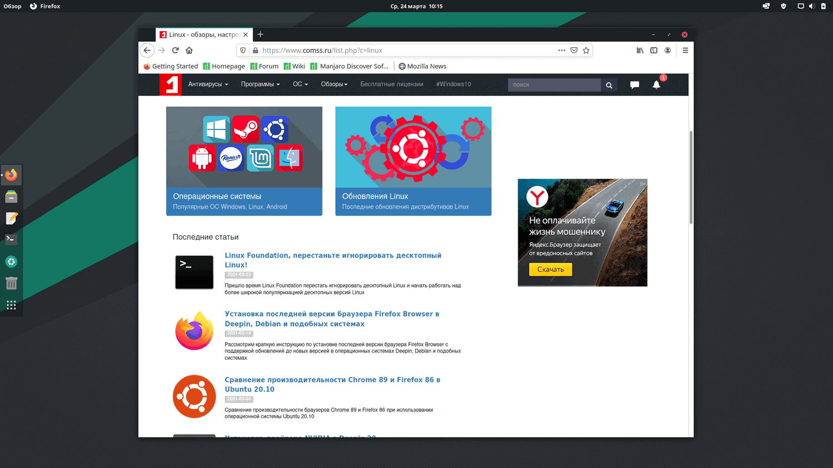Go back one page in Firefox
833x468 pixels.
[x=147, y=51]
